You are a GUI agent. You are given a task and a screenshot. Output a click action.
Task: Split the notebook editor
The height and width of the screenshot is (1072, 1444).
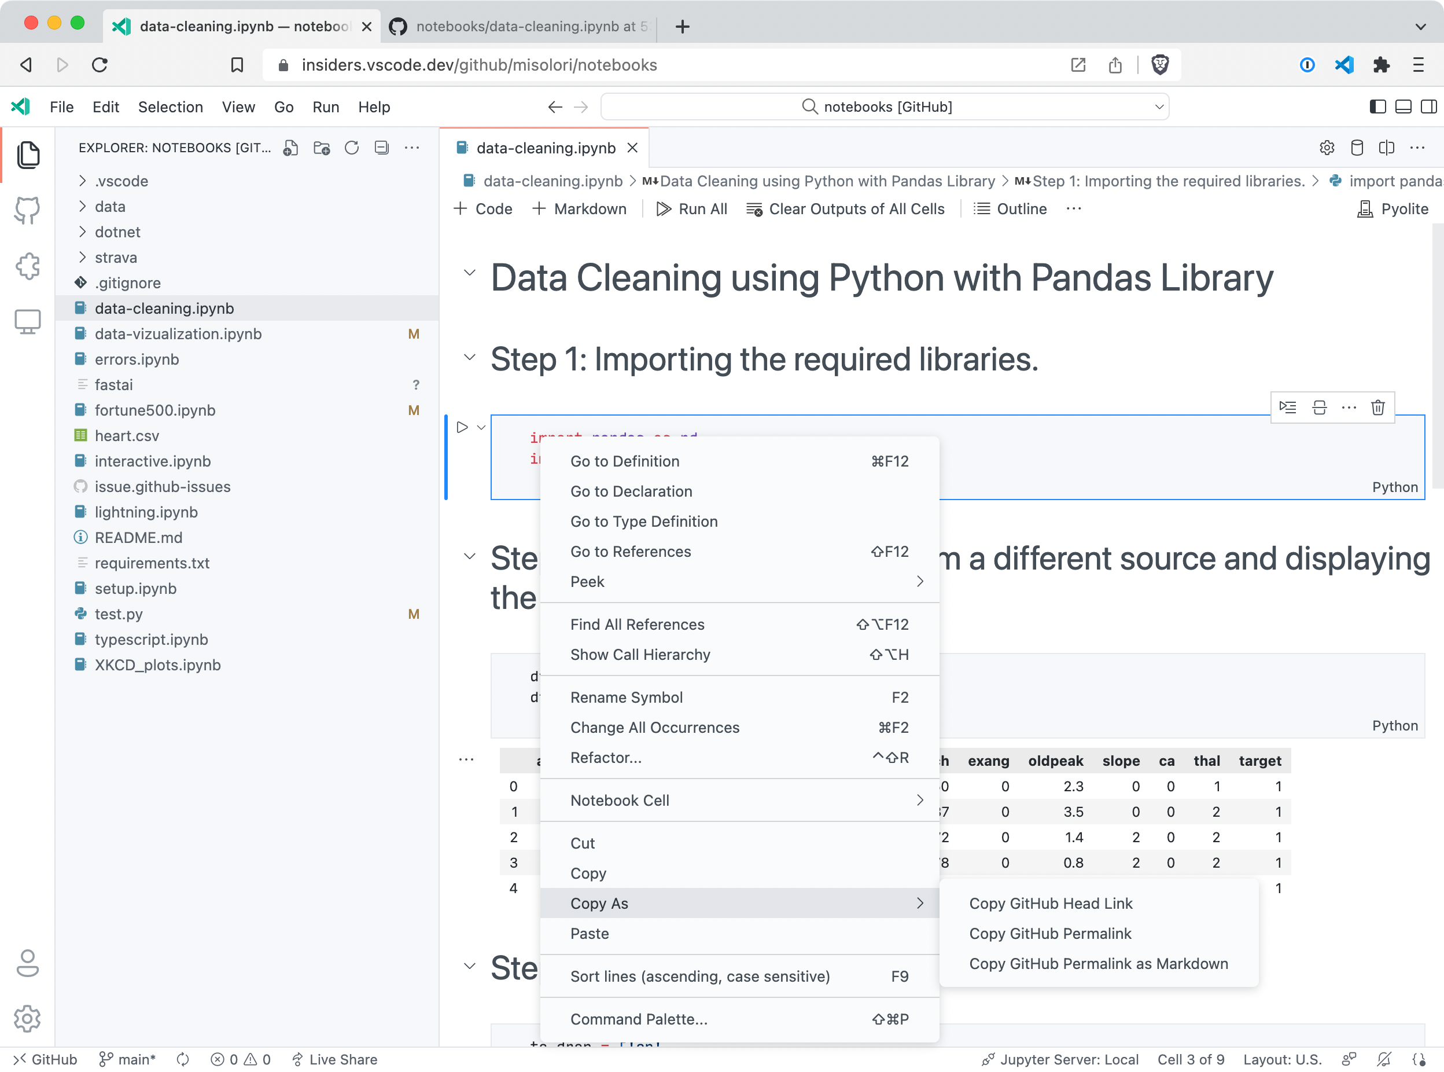1387,148
